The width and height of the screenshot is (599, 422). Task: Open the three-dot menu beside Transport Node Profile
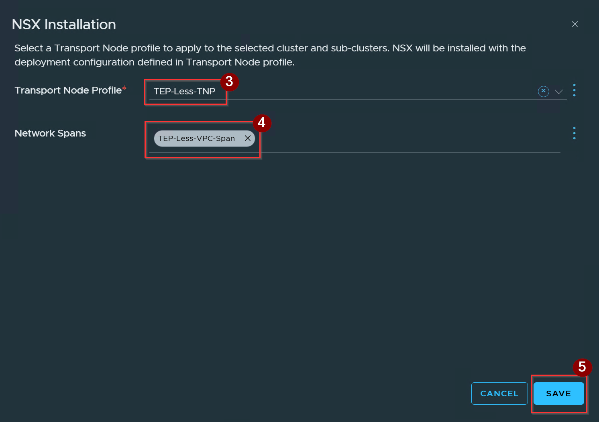tap(574, 90)
